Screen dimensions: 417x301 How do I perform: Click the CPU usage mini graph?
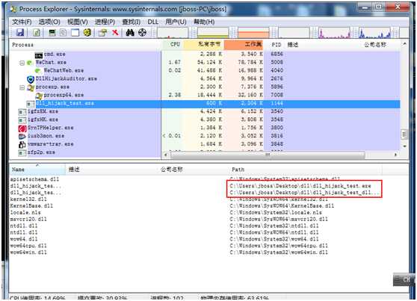tap(173, 33)
